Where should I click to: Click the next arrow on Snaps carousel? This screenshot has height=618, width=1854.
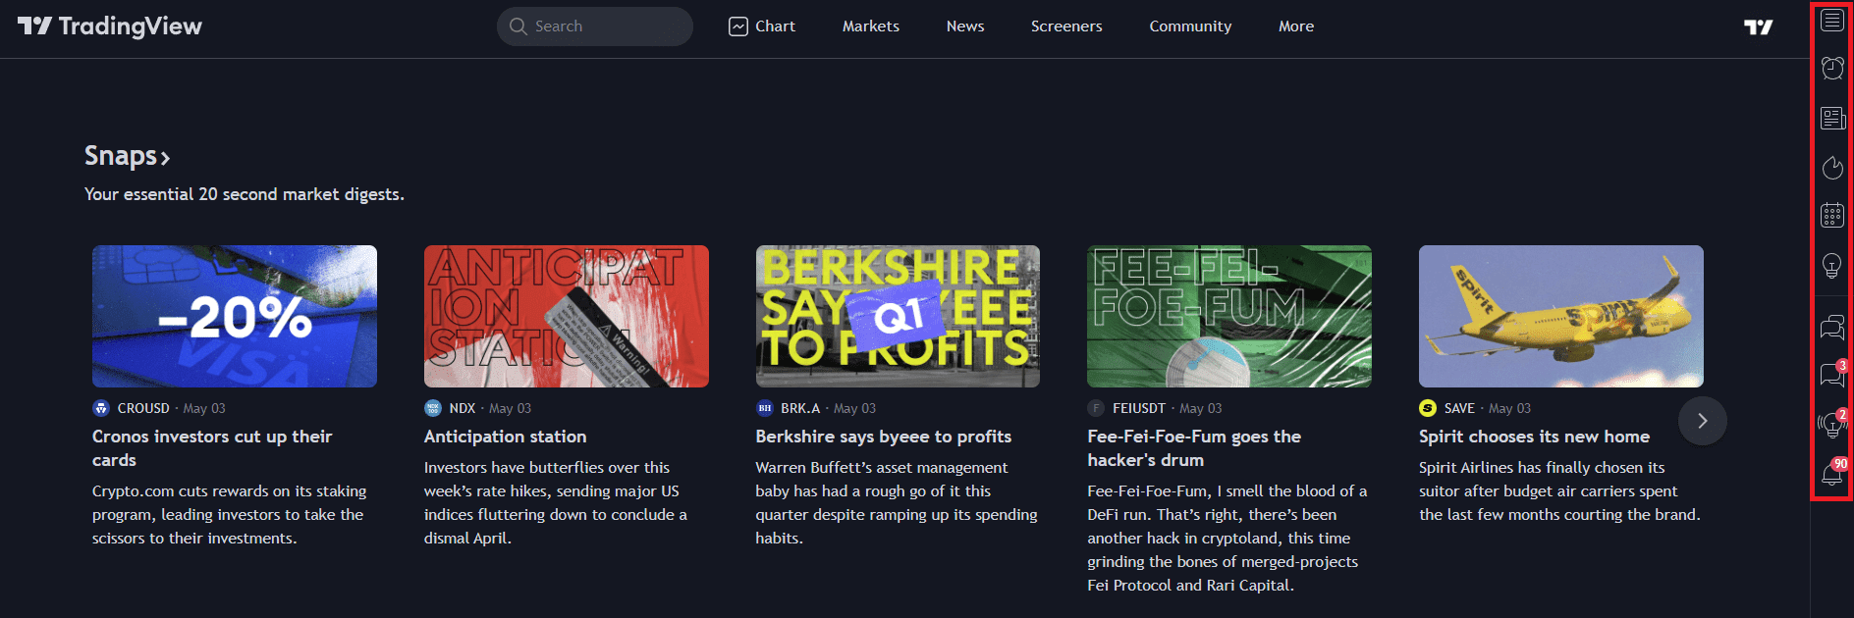tap(1703, 421)
